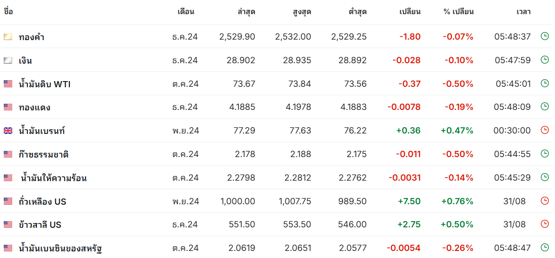The image size is (555, 258).
Task: Sort table by ล่าสุด column header
Action: click(247, 12)
